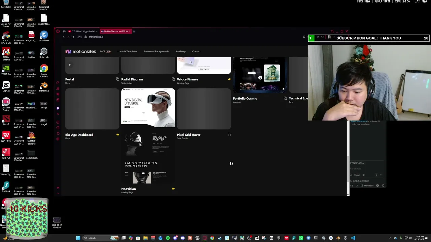Screen dimensions: 431x242
Task: Open the Windows Start menu
Action: pos(78,238)
